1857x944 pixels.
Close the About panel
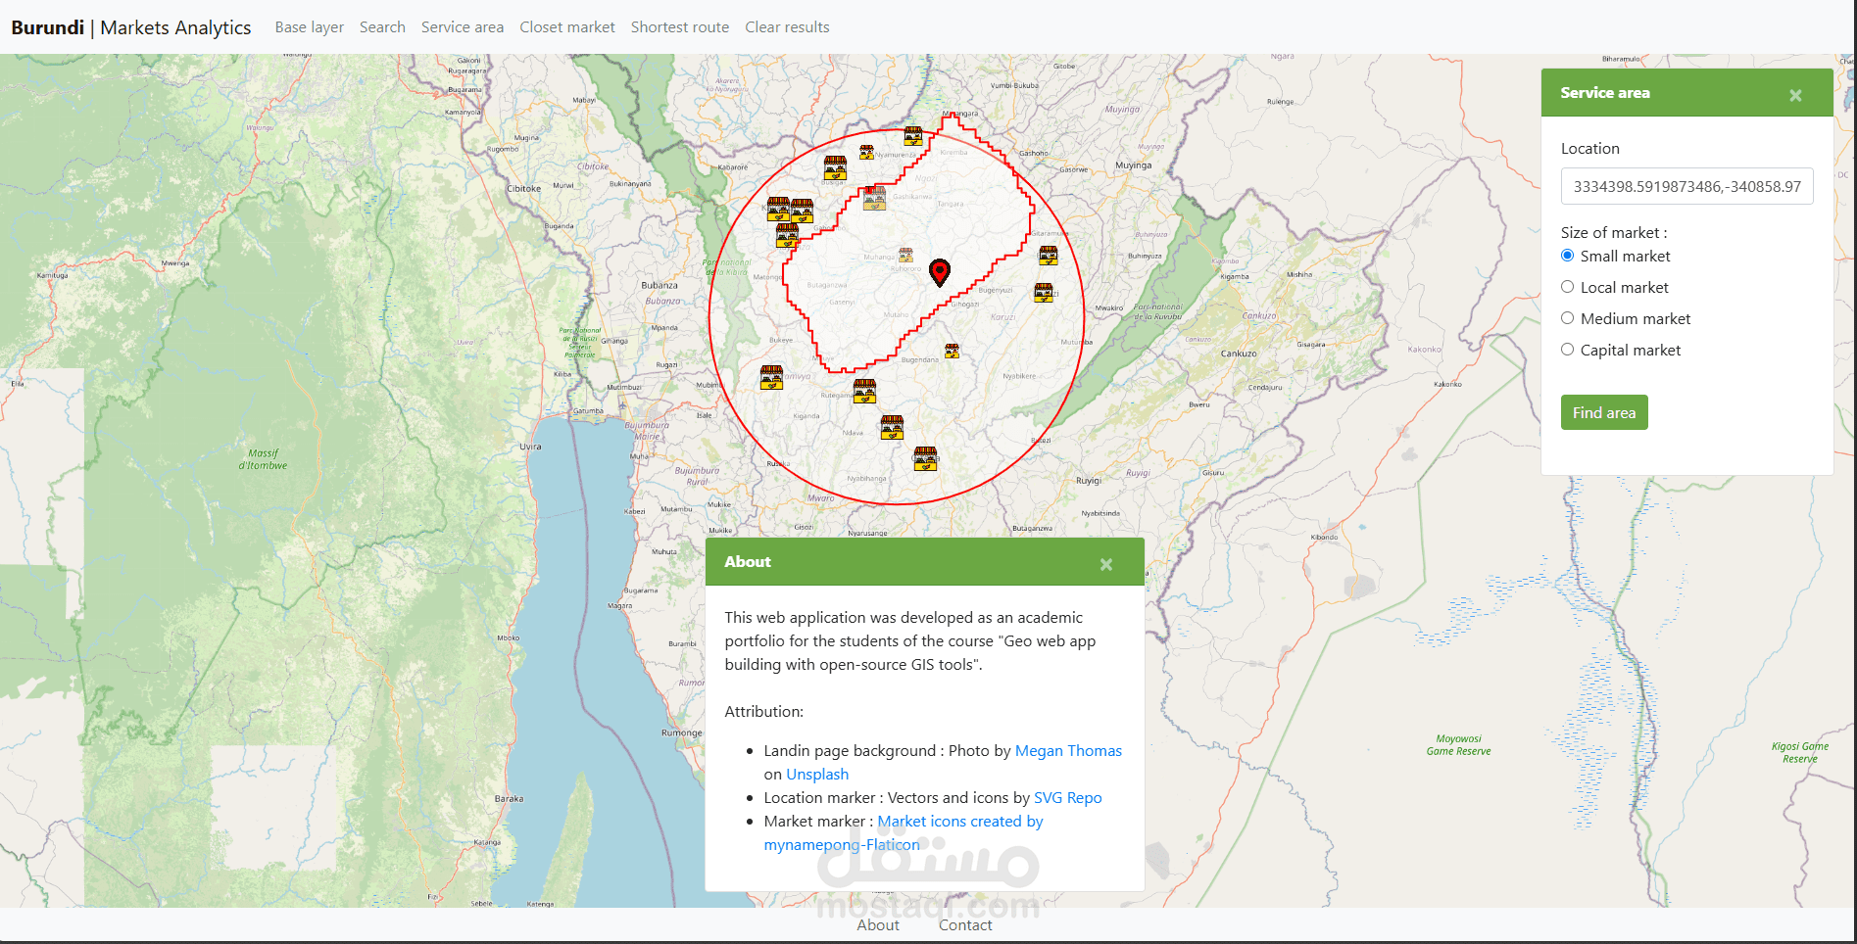tap(1106, 564)
